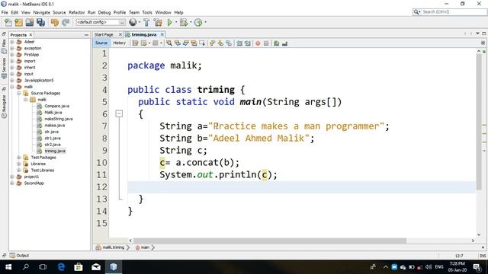Screen dimensions: 488x274
Task: Click the Redo toolbar icon
Action: pyautogui.click(x=66, y=22)
